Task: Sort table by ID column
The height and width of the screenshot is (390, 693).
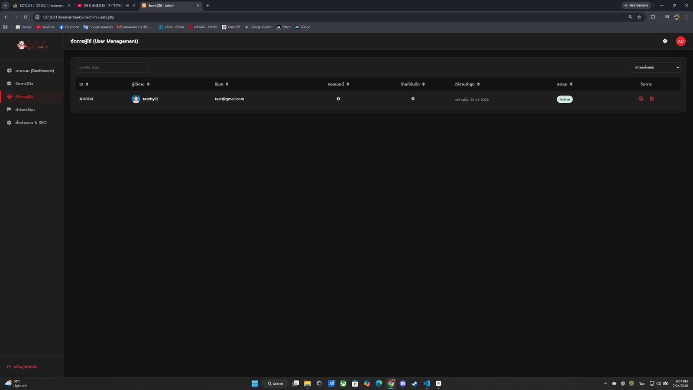Action: click(84, 84)
